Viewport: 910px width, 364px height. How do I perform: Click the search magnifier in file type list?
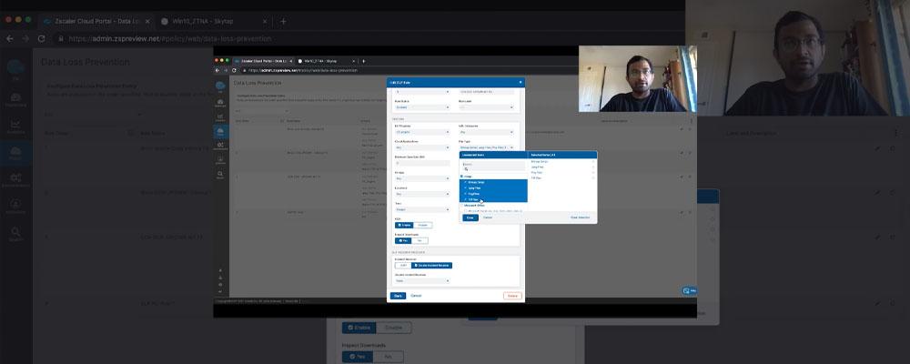467,169
